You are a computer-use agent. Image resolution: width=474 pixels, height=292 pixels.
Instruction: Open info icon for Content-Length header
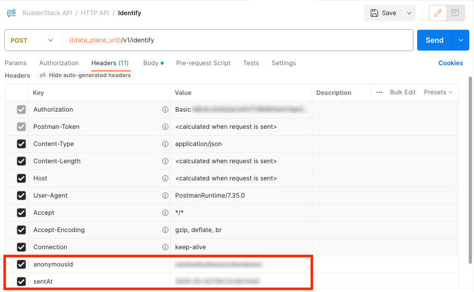pos(165,161)
